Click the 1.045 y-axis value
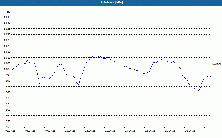Image resolution: width=222 pixels, height=138 pixels. click(x=7, y=17)
